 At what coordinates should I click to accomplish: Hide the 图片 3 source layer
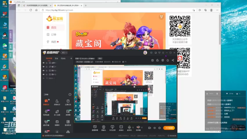(44, 71)
